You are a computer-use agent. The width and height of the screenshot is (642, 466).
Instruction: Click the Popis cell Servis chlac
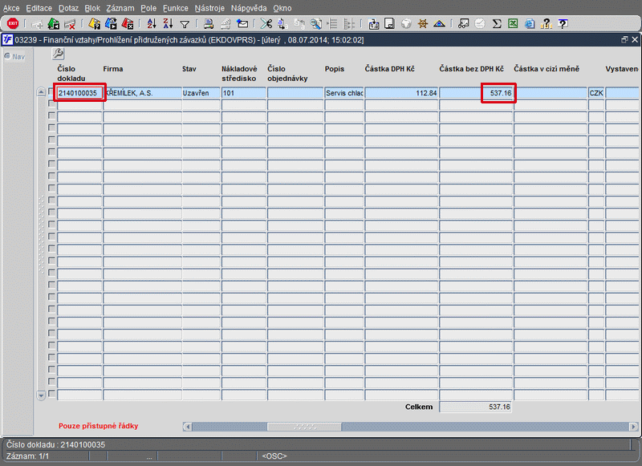[344, 93]
